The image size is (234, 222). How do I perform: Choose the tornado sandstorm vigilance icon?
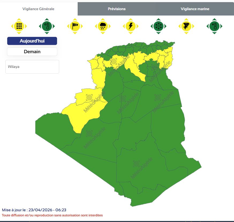[x=186, y=26]
